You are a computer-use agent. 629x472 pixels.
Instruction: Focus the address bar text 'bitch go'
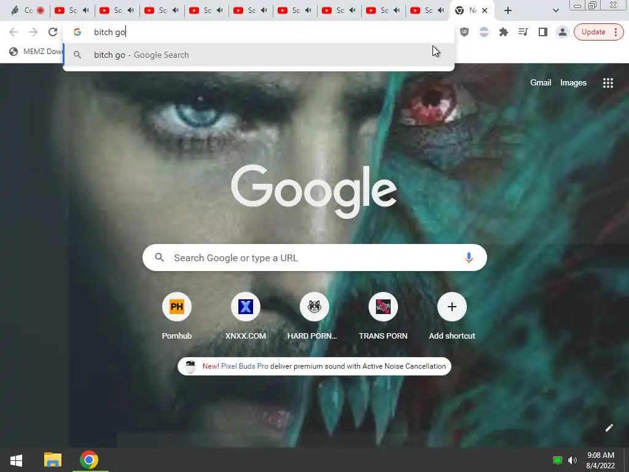point(109,32)
